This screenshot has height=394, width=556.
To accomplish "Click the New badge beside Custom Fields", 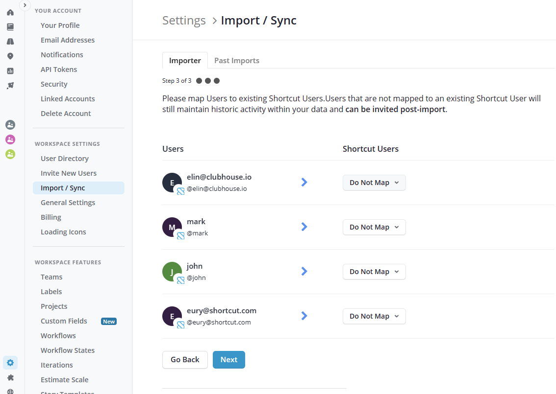I will pos(109,322).
